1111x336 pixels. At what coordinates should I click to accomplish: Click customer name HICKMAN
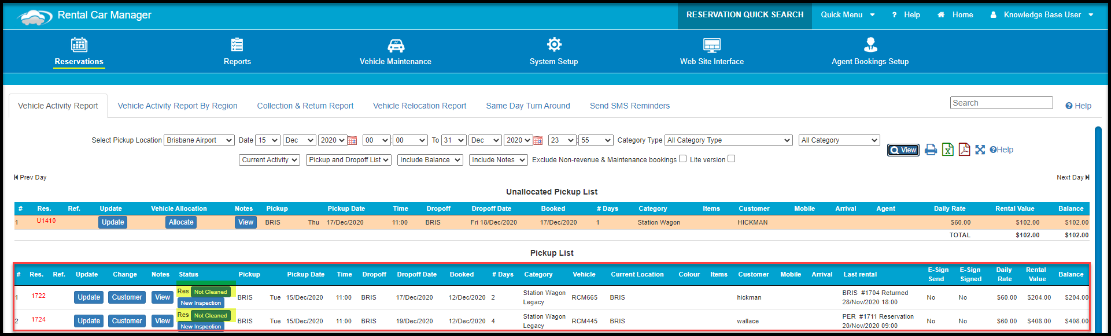[x=752, y=222]
